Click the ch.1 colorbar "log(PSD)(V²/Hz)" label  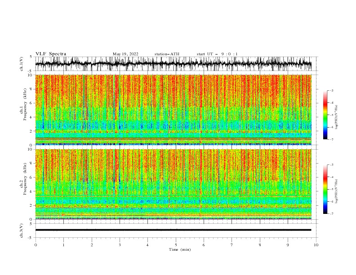tap(336, 117)
